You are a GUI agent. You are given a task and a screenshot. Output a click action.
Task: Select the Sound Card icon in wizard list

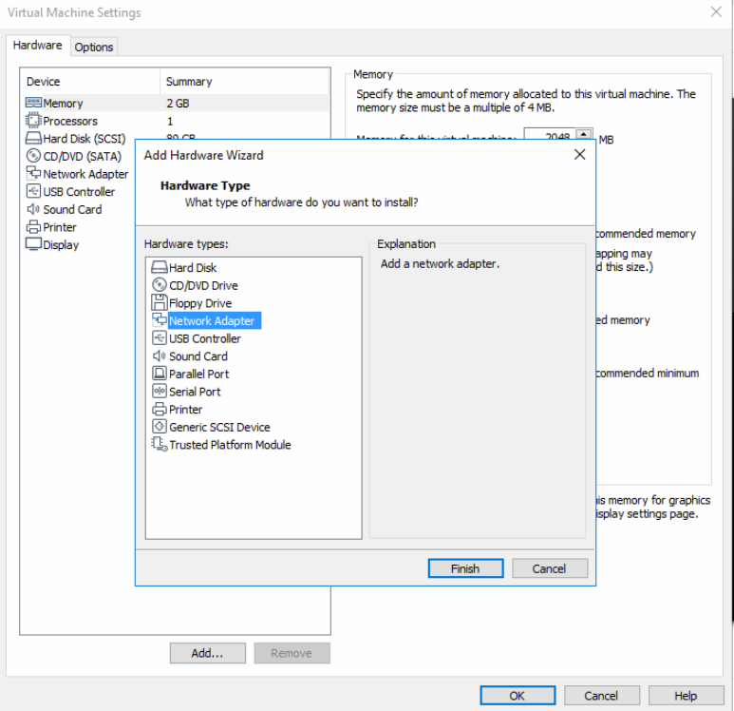[x=160, y=355]
